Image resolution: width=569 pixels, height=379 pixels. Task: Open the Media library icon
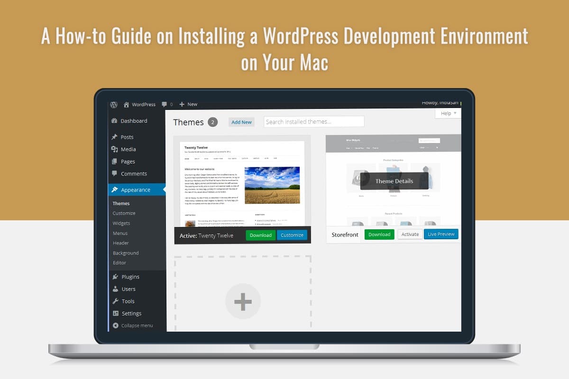point(115,149)
